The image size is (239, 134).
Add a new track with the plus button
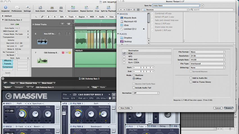point(62,24)
